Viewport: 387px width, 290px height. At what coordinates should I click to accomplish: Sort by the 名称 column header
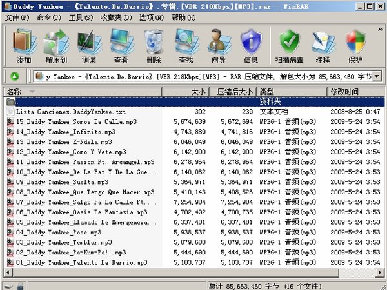point(83,92)
